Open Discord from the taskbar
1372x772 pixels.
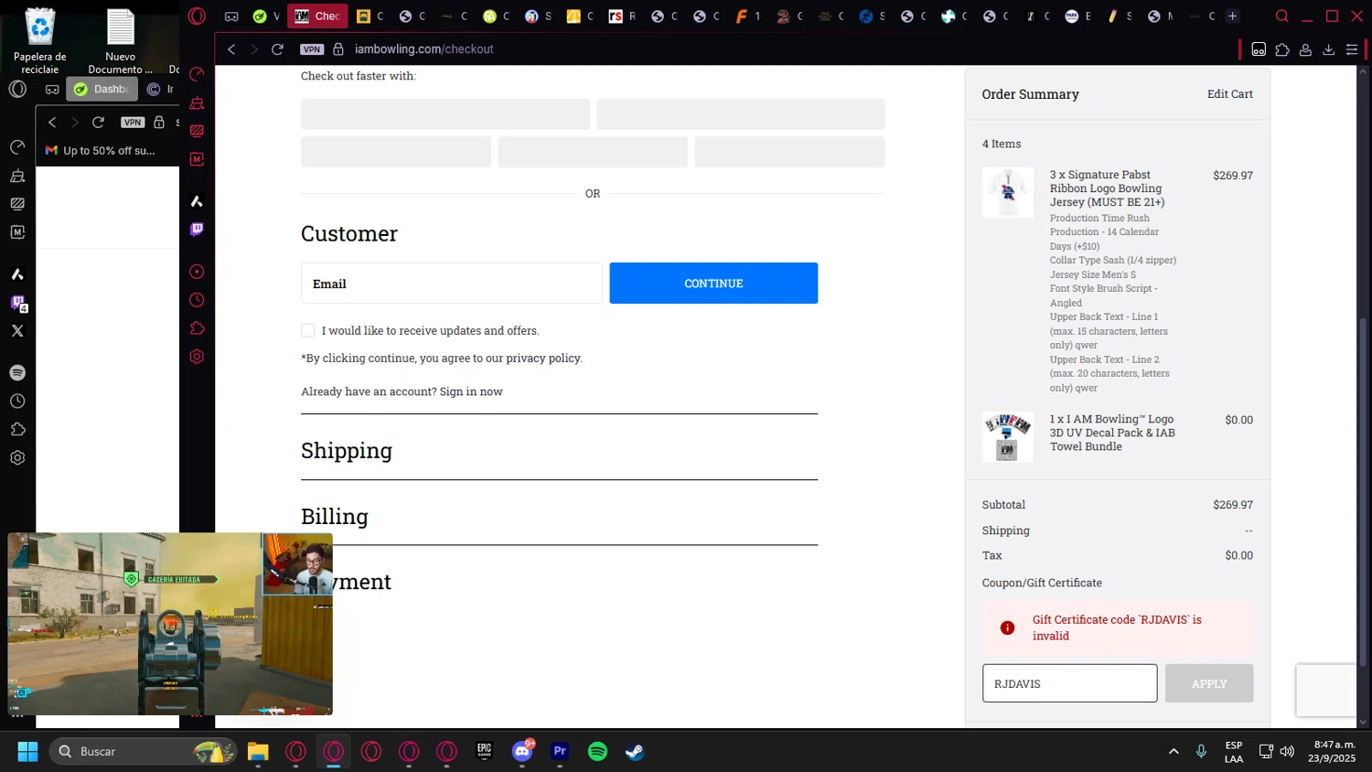tap(522, 752)
